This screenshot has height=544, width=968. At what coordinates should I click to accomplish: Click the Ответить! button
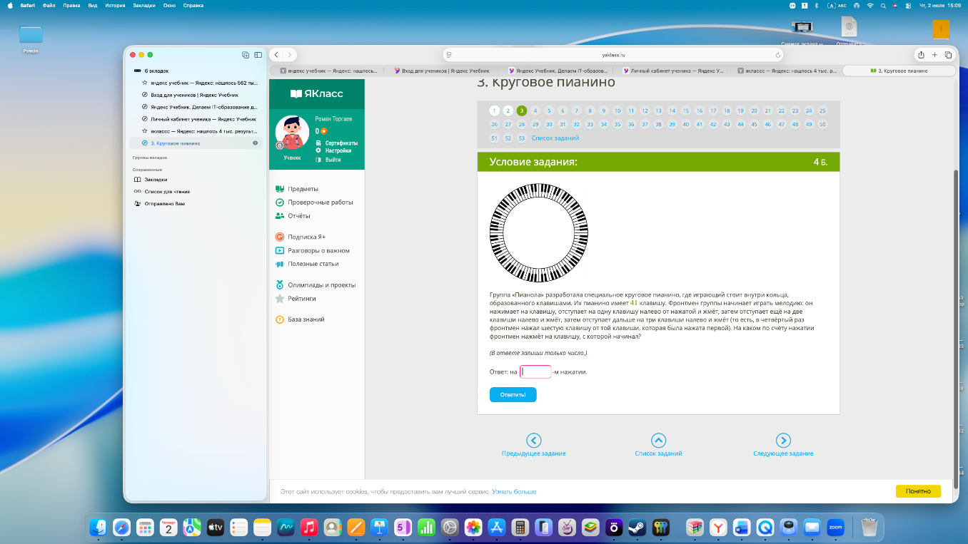click(513, 394)
